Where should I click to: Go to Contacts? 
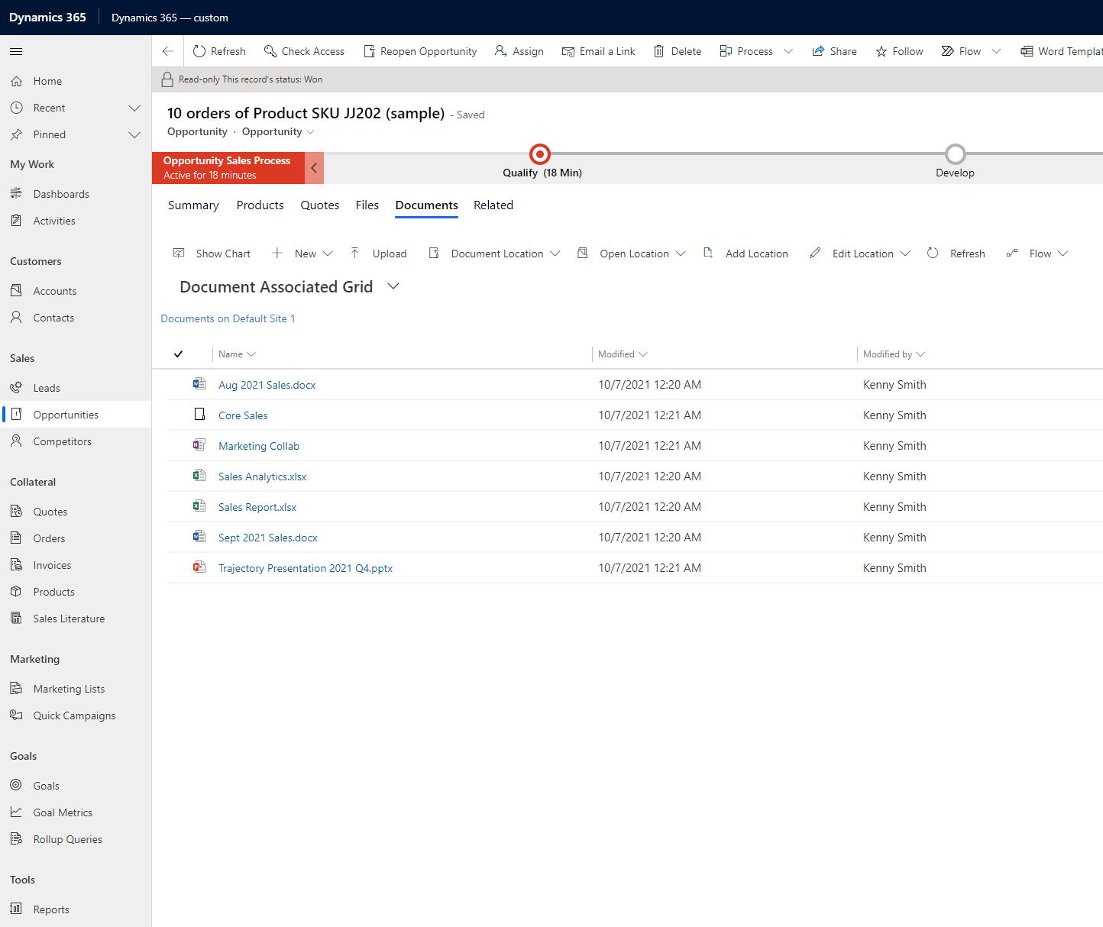click(x=76, y=318)
